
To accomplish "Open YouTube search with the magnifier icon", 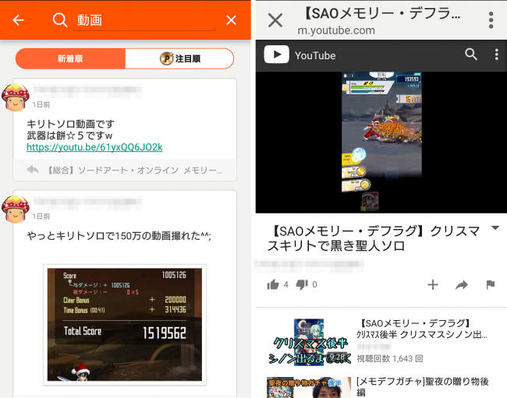I will (471, 55).
